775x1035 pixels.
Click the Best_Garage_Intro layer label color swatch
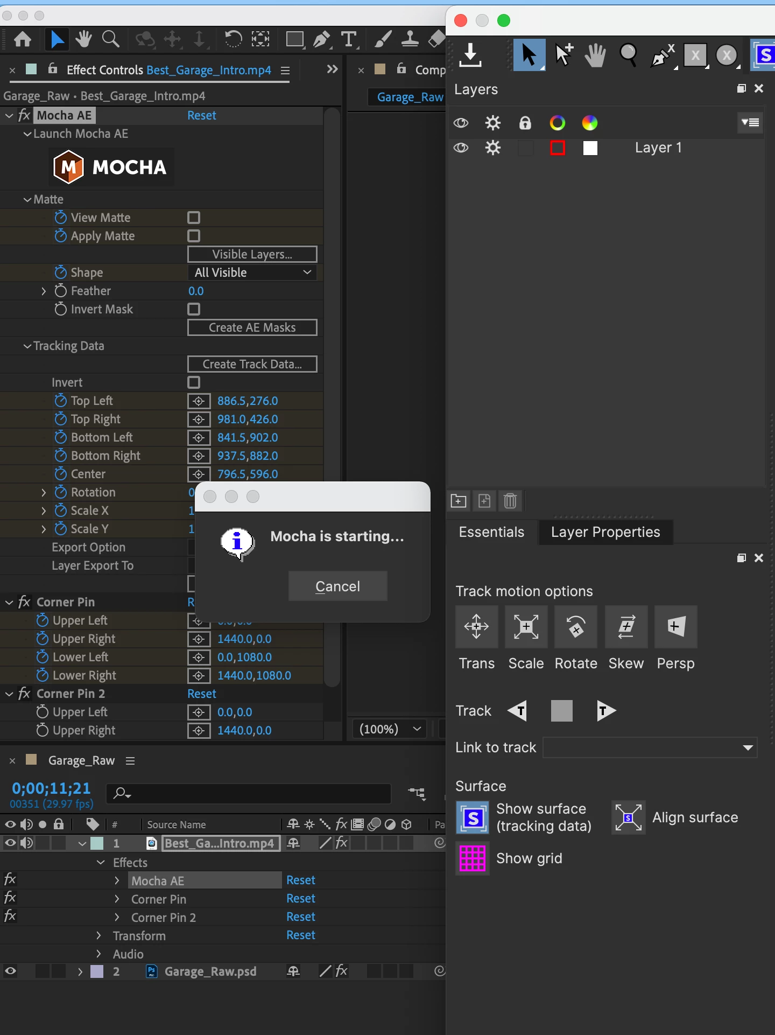click(x=97, y=843)
